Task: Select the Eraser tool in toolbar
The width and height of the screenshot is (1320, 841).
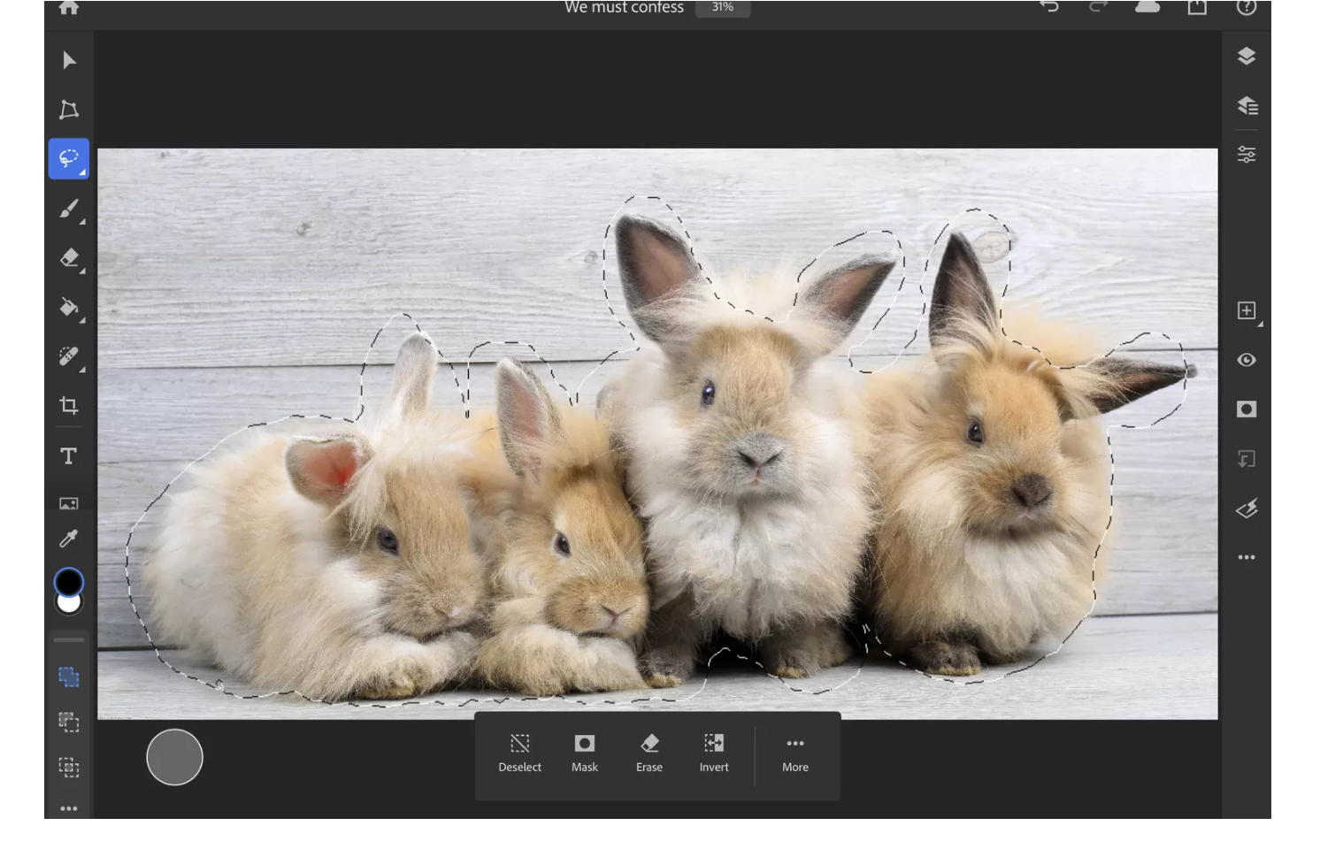Action: point(69,258)
